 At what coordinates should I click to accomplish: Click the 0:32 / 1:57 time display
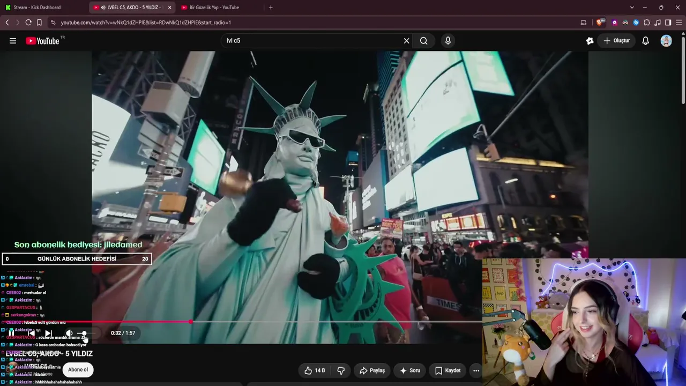tap(123, 333)
